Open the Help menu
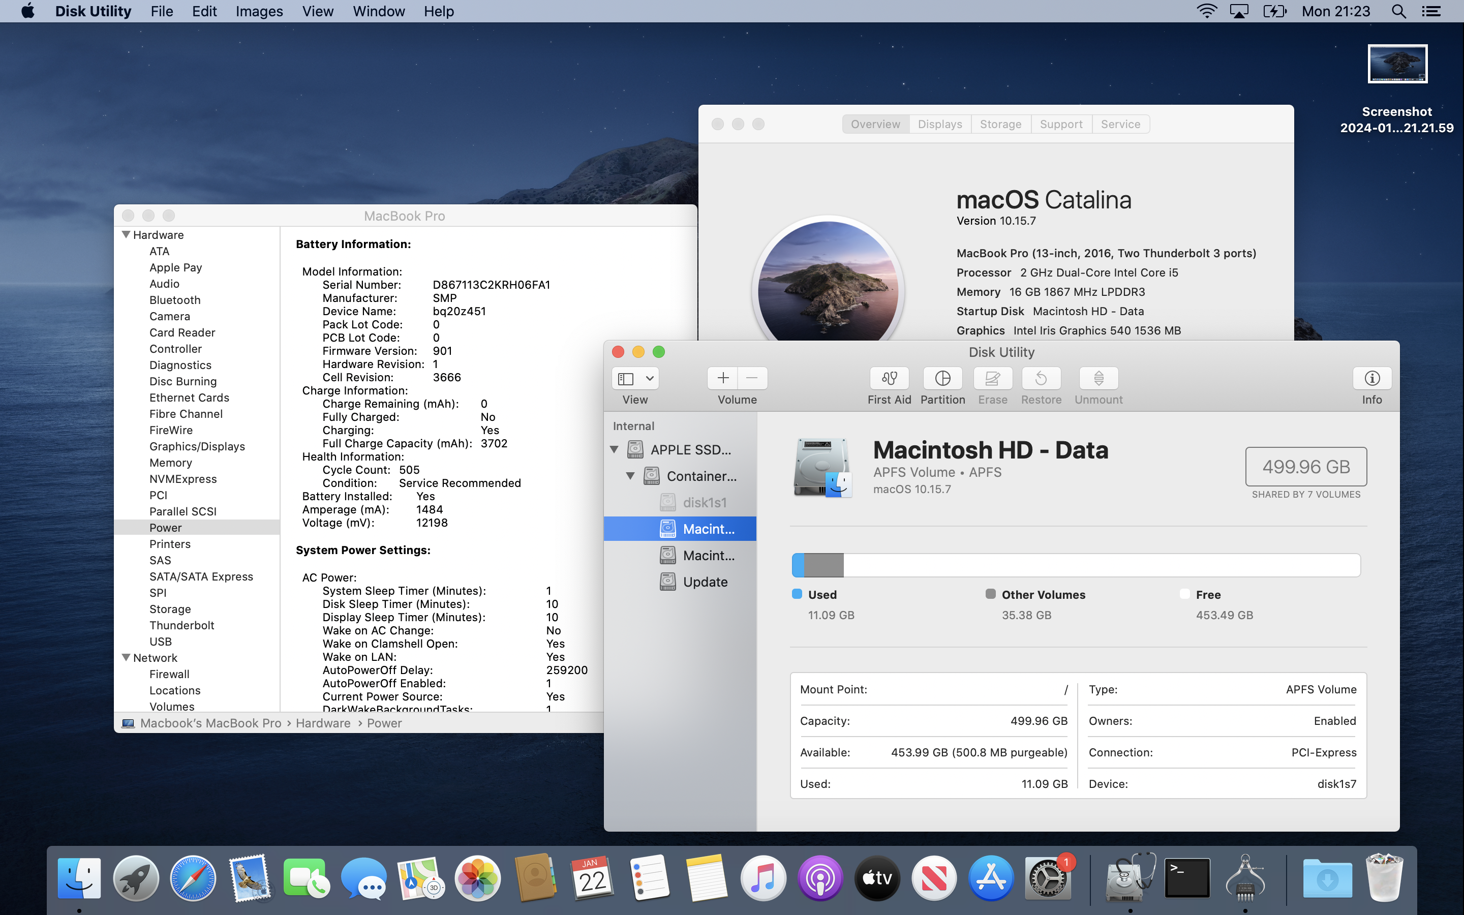1464x915 pixels. point(439,11)
